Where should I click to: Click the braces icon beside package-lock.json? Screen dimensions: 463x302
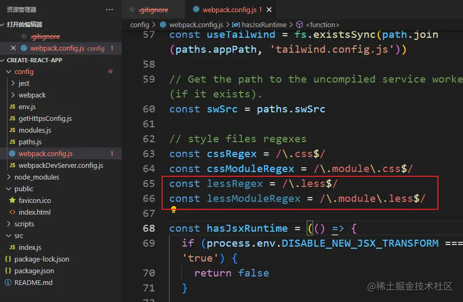(x=8, y=259)
